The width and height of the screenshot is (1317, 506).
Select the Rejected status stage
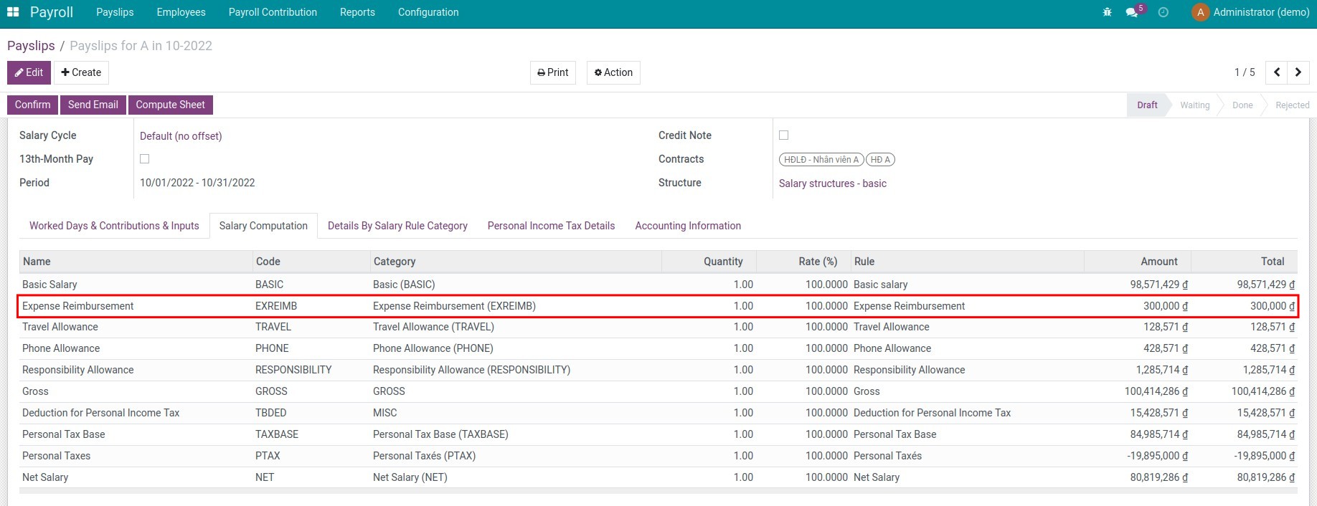[1292, 105]
